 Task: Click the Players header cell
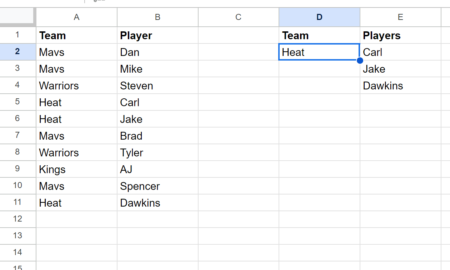pos(400,35)
